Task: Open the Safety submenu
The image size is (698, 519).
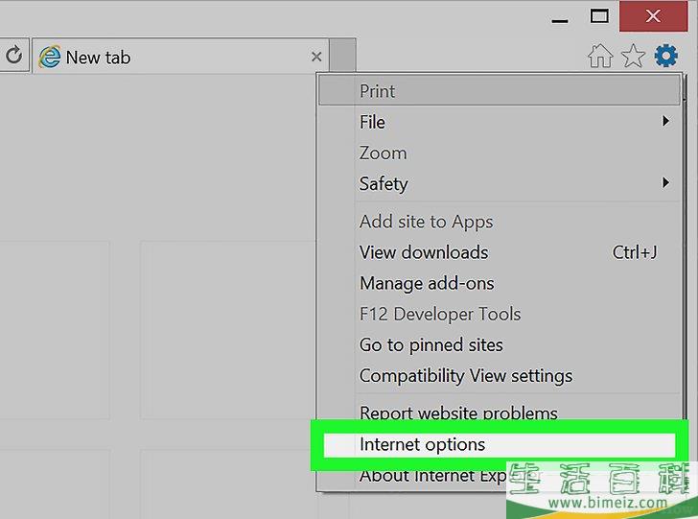Action: pyautogui.click(x=500, y=183)
